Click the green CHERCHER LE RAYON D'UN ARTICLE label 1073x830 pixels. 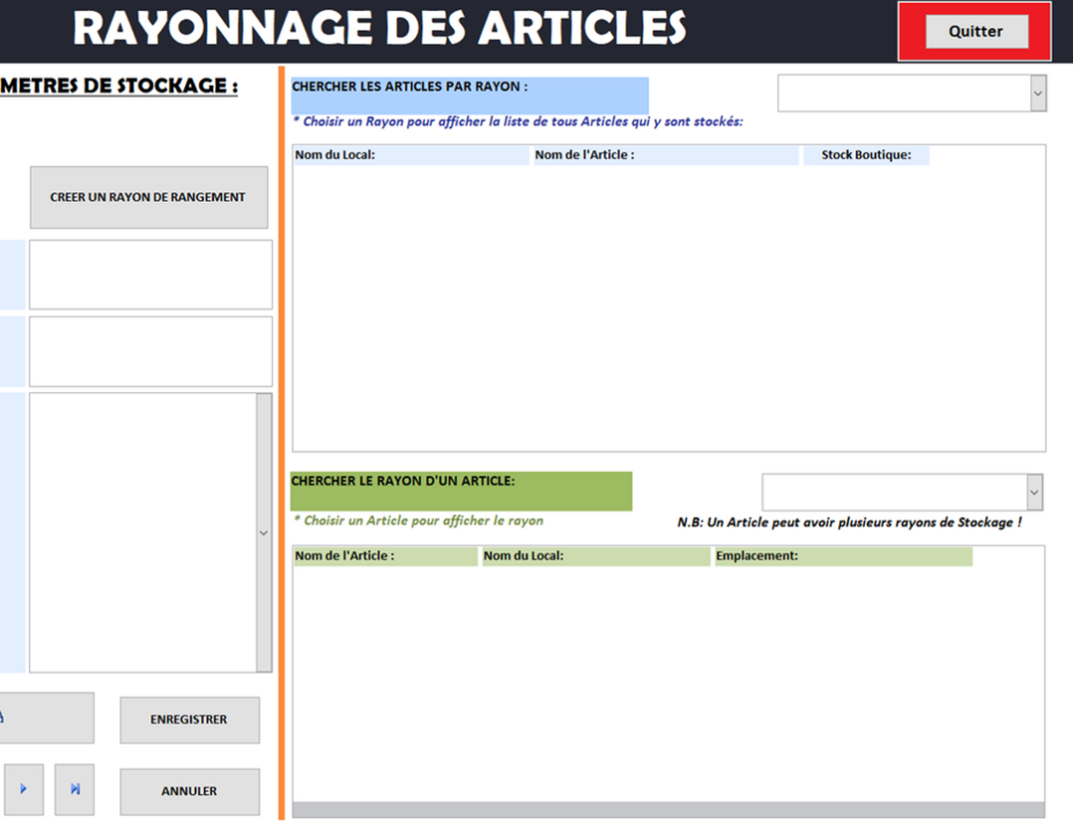tap(461, 491)
